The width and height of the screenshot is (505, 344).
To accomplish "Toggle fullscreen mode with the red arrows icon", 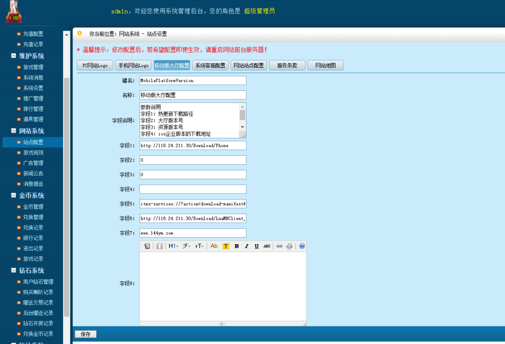I will [159, 246].
